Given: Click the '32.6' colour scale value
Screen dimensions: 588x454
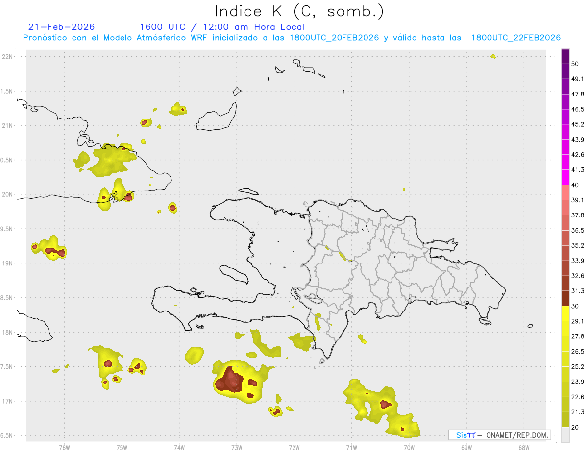Looking at the screenshot, I should coord(578,276).
